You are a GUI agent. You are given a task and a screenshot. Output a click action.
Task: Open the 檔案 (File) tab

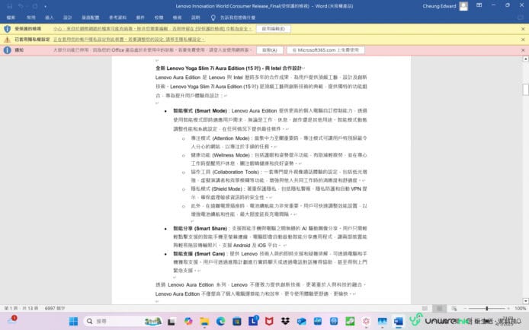tap(11, 17)
